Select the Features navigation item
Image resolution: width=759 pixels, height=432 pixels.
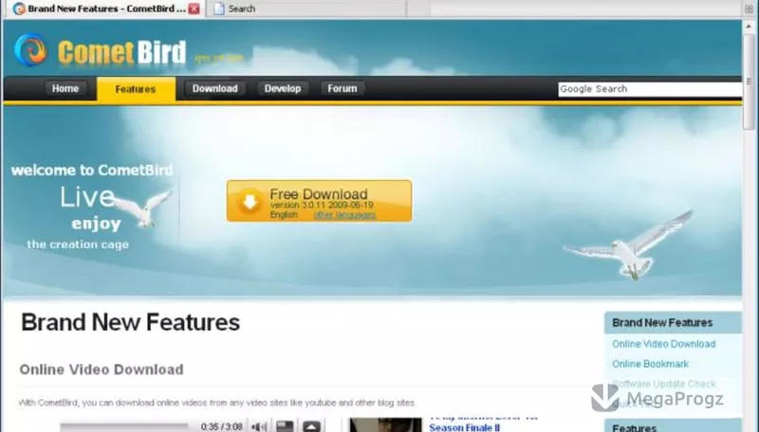pos(136,89)
